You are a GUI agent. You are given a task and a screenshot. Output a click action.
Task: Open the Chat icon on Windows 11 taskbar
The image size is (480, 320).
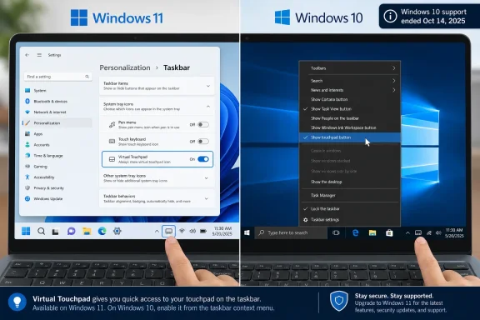point(71,231)
